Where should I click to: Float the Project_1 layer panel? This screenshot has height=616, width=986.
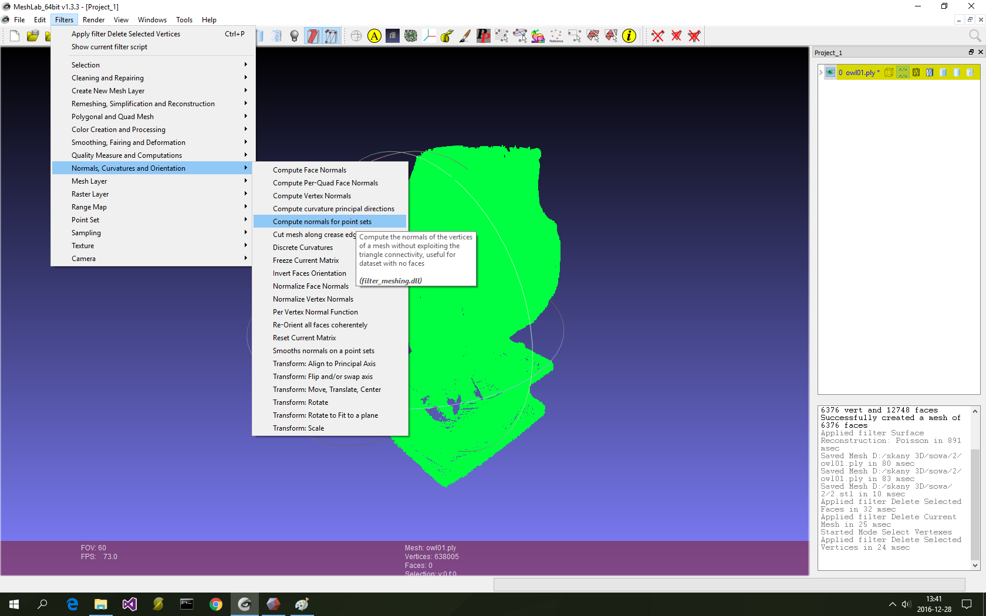pos(971,52)
